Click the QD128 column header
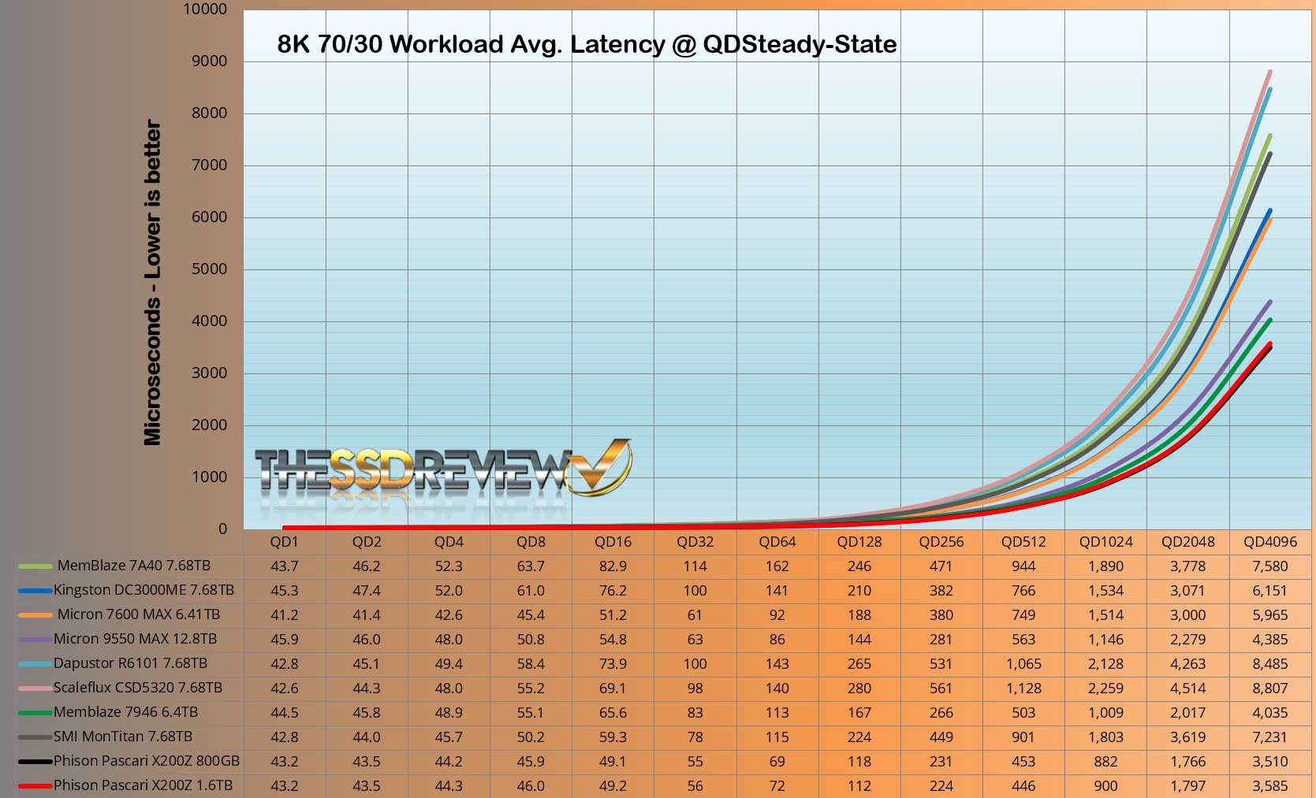 [x=859, y=542]
